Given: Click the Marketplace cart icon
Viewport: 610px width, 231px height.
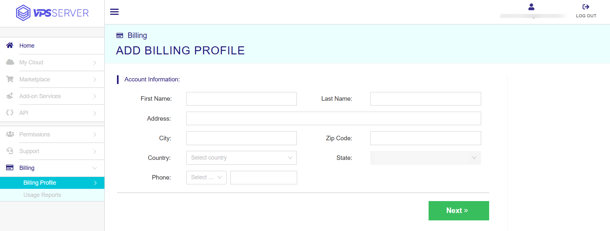Looking at the screenshot, I should coord(10,79).
